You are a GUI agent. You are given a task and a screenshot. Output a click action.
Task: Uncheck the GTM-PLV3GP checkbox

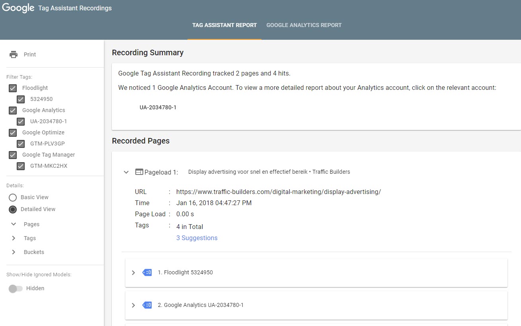point(21,144)
